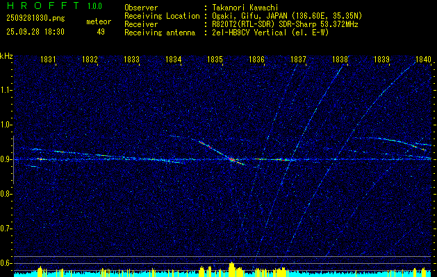Click the 0.9 frequency axis label

click(5, 159)
